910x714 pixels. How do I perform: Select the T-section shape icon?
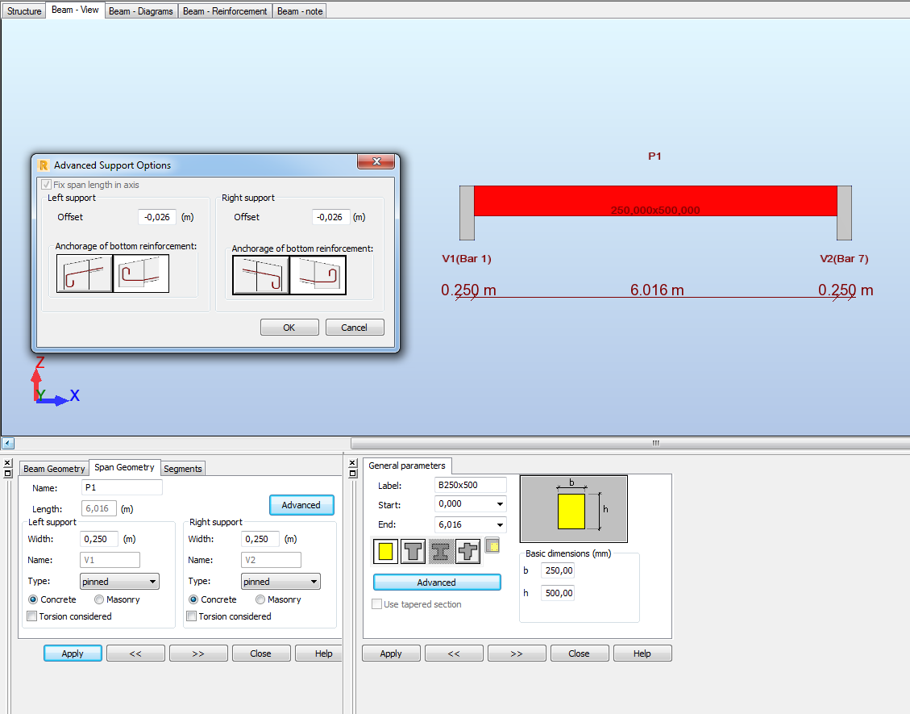[413, 550]
